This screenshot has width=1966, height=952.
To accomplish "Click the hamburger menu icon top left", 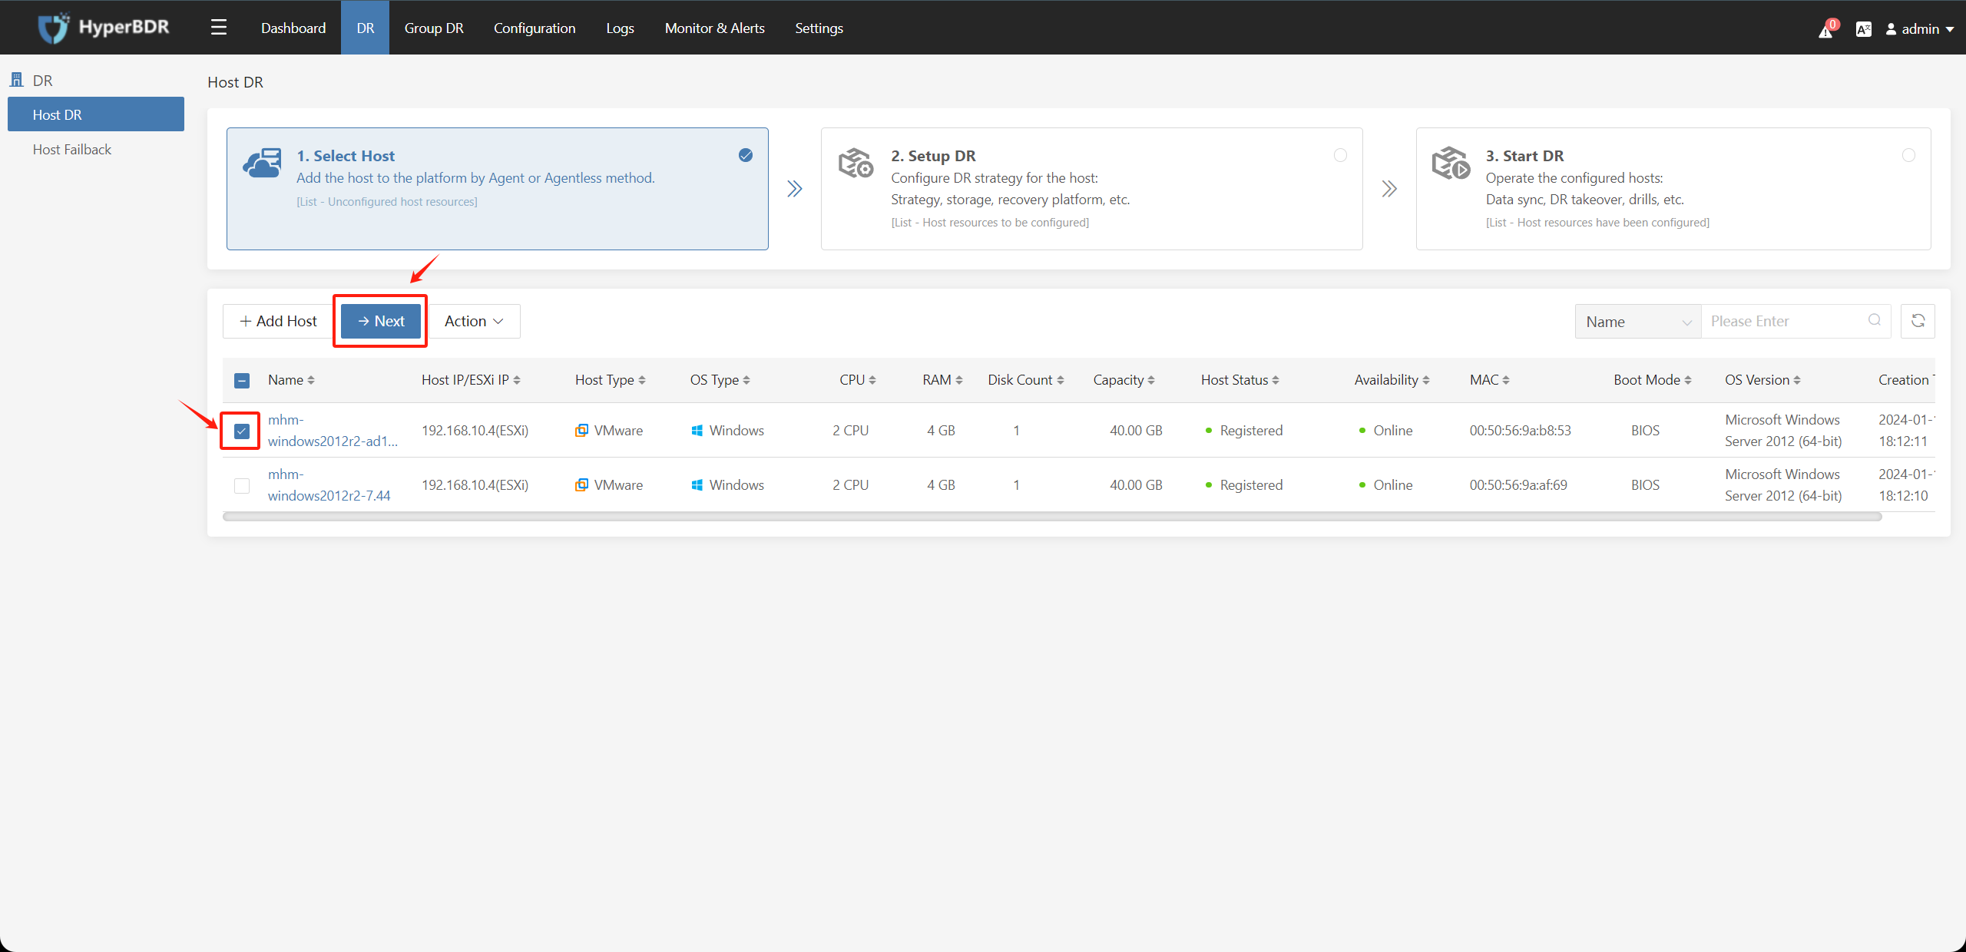I will point(218,26).
